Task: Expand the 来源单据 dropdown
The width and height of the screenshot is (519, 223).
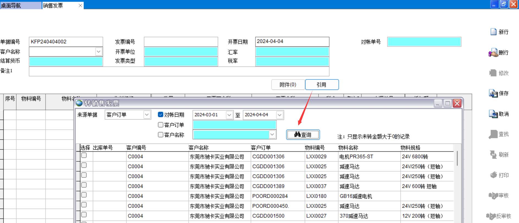Action: coord(147,115)
